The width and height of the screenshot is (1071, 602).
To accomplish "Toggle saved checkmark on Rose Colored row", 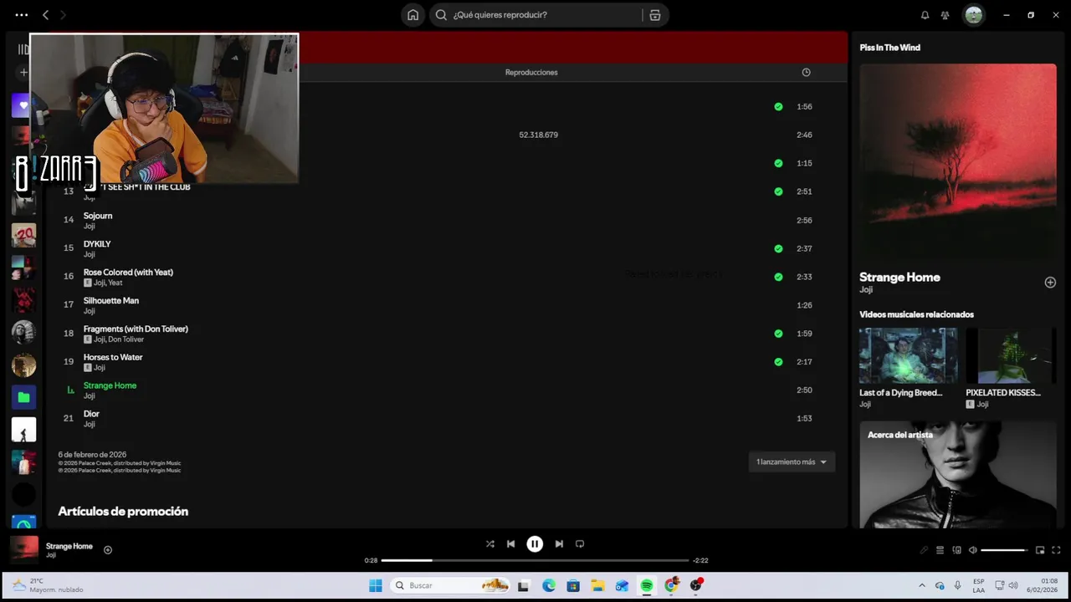I will pos(778,277).
